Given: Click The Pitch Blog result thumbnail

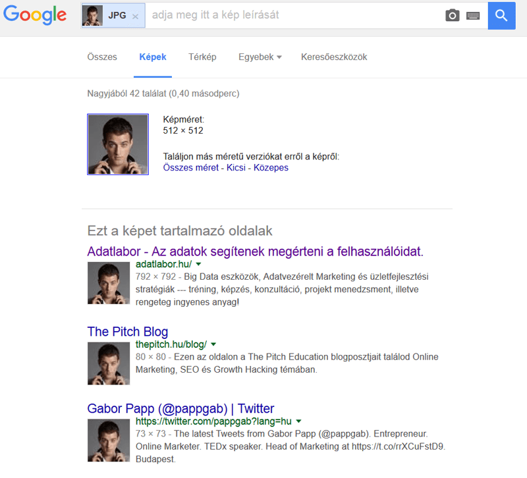Looking at the screenshot, I should (108, 363).
